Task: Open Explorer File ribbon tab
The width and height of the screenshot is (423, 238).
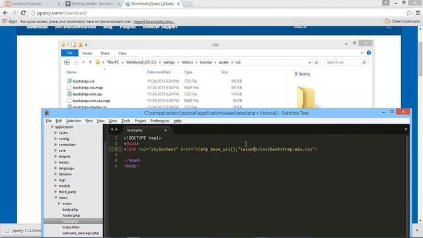Action: coord(69,53)
